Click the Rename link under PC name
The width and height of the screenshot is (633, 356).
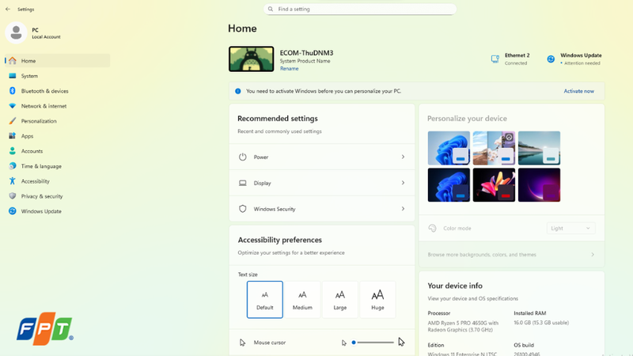click(x=290, y=69)
